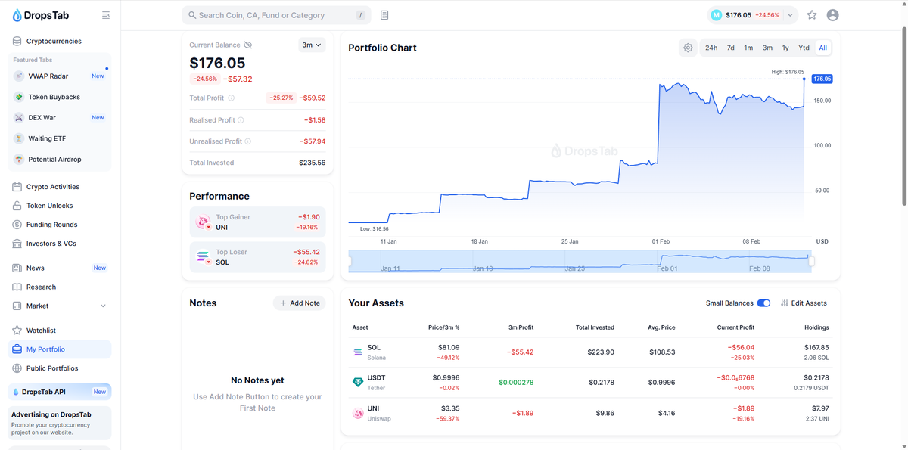
Task: Click Realised Profit info icon
Action: coord(241,120)
